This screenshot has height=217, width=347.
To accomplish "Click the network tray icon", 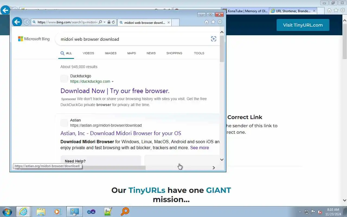I will (307, 212).
